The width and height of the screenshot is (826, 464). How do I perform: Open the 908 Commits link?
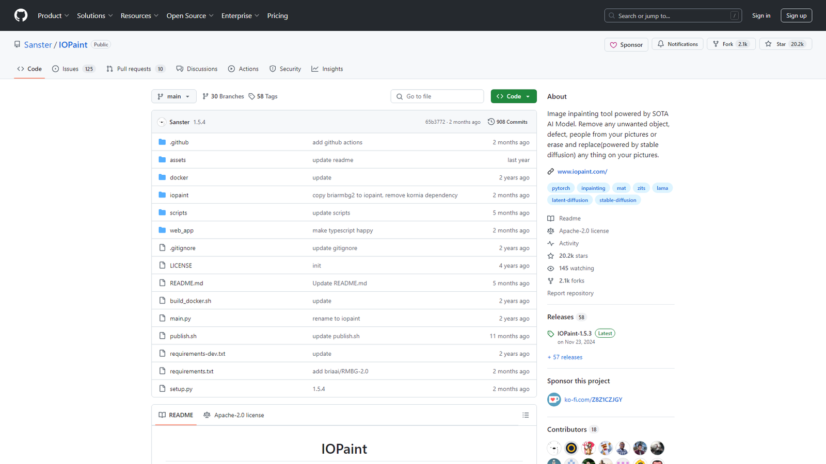point(508,122)
